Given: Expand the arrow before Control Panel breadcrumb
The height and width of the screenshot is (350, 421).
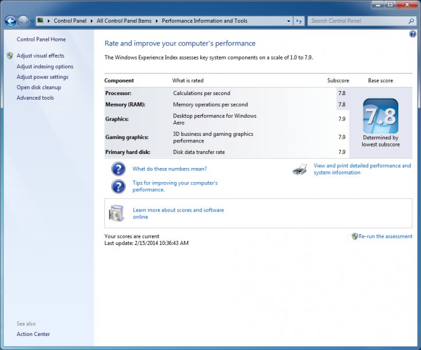Looking at the screenshot, I should click(48, 21).
